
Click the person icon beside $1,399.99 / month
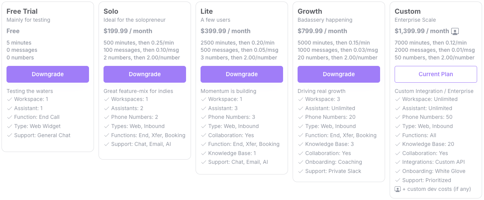click(455, 31)
